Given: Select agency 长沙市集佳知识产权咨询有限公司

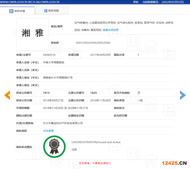Looking at the screenshot, I should point(63,123).
